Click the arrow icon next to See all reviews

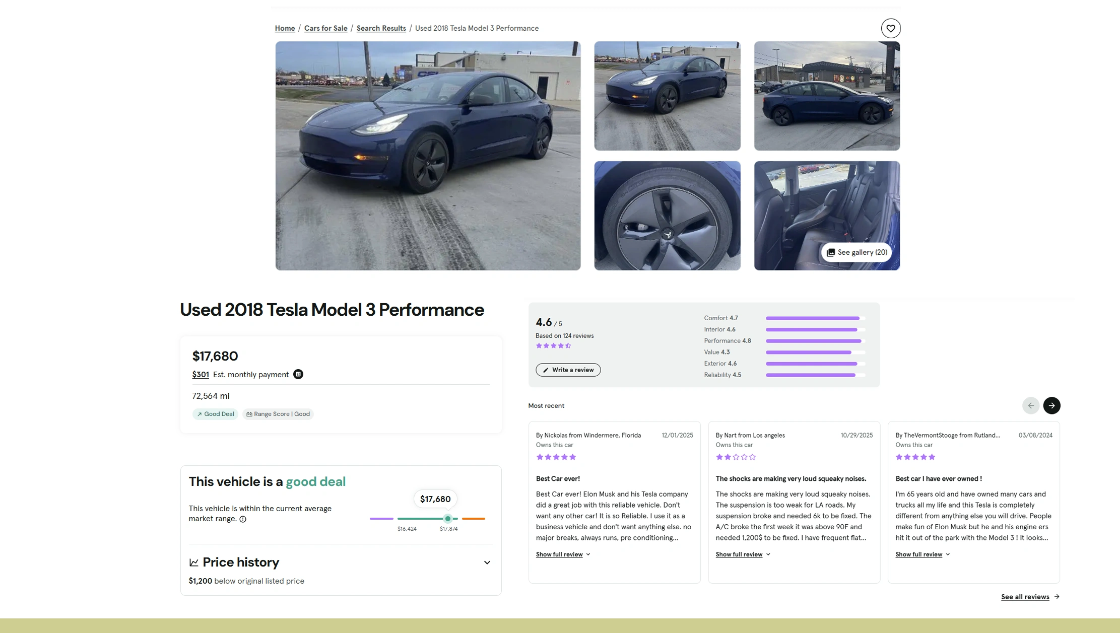pyautogui.click(x=1057, y=596)
